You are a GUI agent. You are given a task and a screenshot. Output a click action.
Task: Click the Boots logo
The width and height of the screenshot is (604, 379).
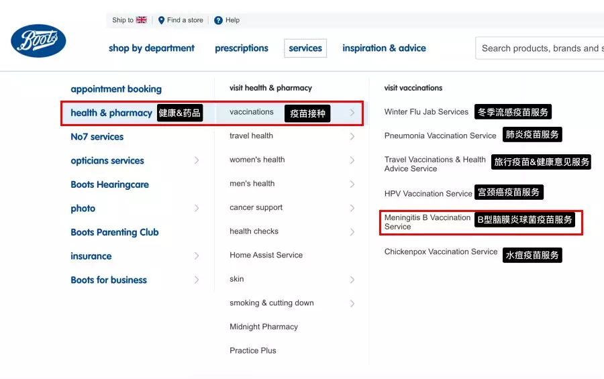tap(38, 41)
